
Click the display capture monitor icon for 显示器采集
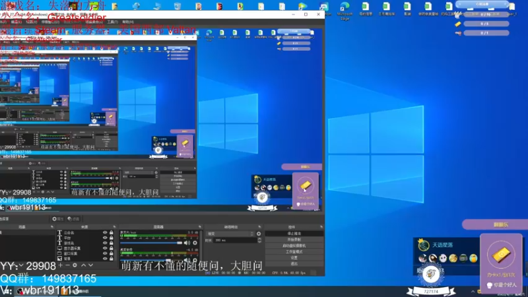[x=59, y=248]
